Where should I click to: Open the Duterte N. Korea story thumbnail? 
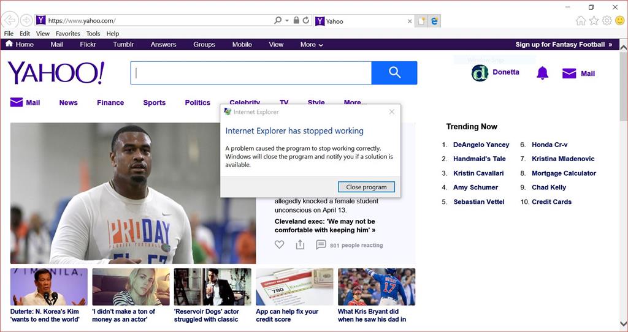coord(49,287)
